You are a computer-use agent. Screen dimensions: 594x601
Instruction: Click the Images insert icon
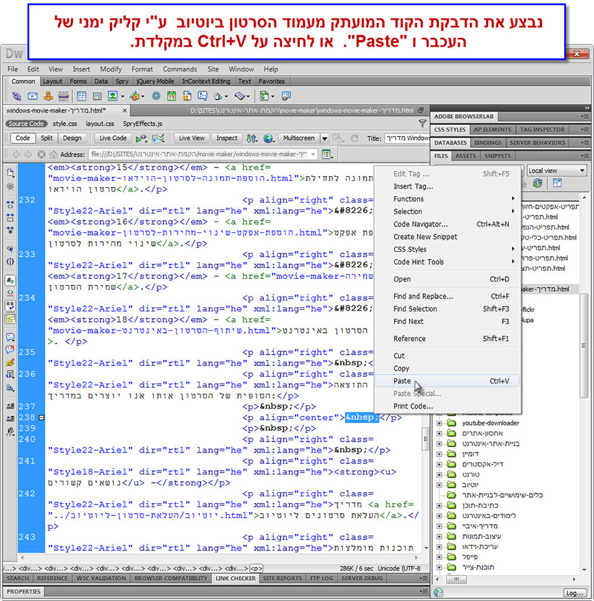point(113,96)
